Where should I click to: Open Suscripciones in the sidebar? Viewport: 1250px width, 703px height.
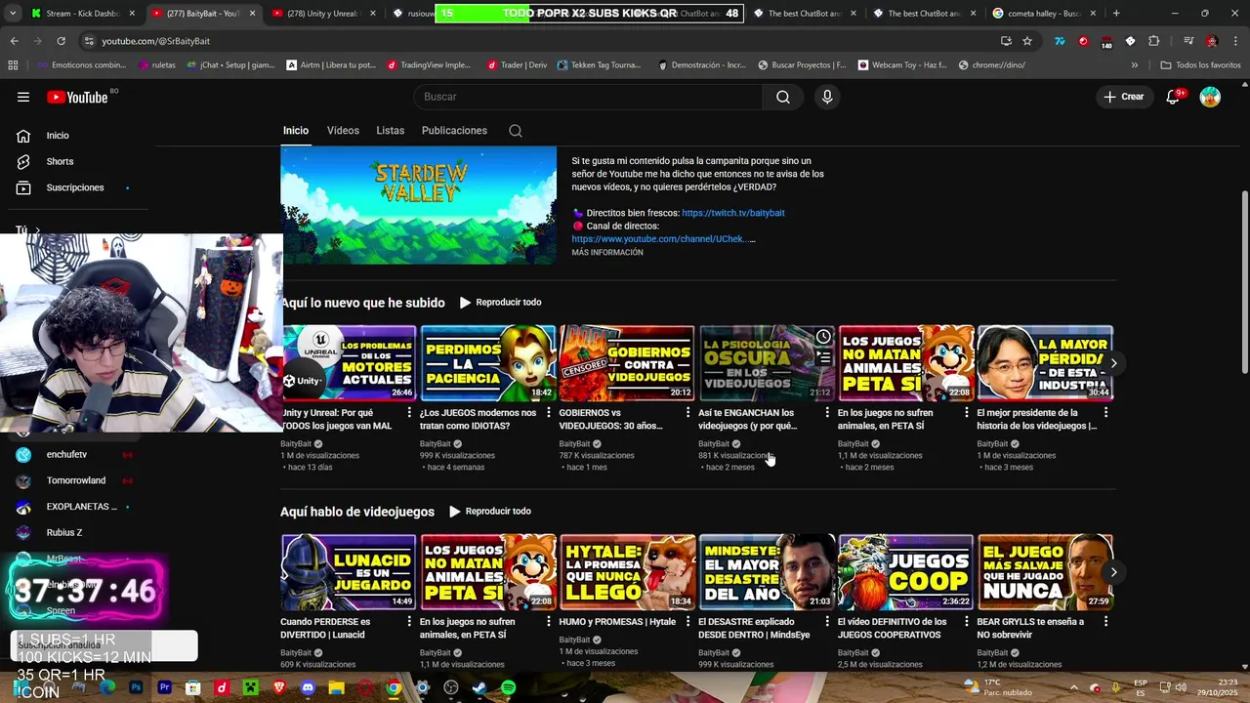(x=75, y=187)
